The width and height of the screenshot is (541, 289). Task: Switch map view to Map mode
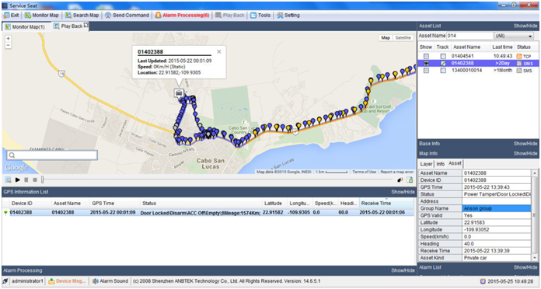click(386, 37)
